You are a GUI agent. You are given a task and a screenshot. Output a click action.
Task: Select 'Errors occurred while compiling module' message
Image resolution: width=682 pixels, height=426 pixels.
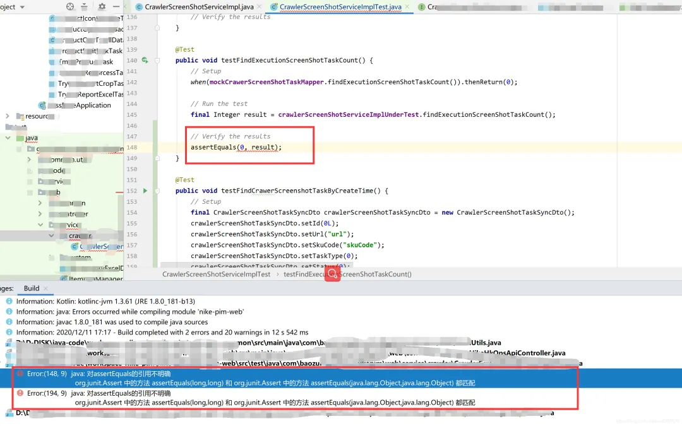[130, 312]
